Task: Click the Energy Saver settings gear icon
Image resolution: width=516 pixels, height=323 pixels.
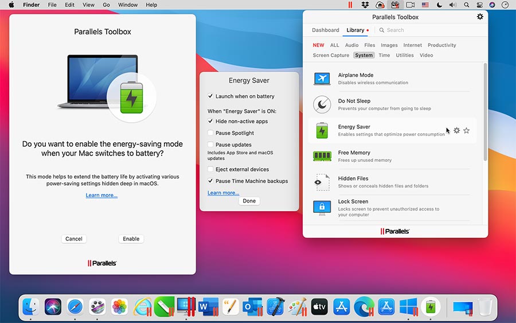Action: tap(456, 131)
